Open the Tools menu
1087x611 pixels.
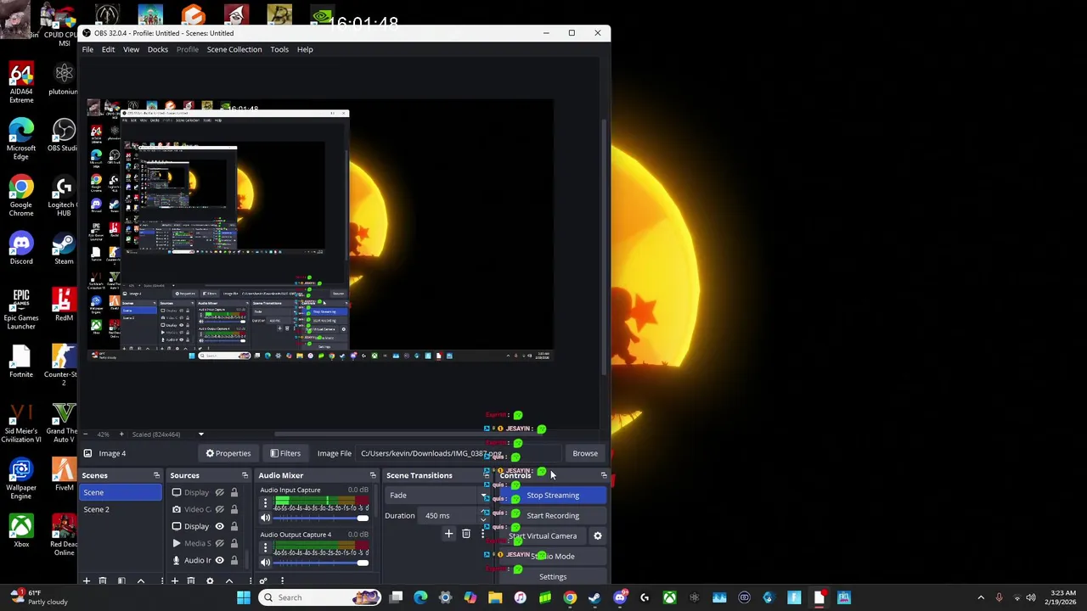(279, 49)
